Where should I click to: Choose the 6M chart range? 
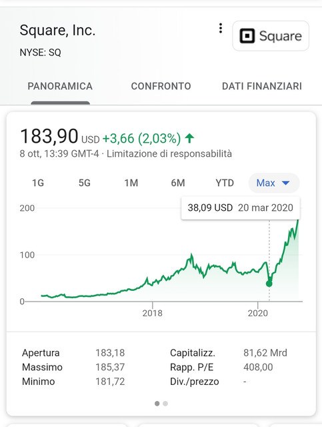click(178, 183)
